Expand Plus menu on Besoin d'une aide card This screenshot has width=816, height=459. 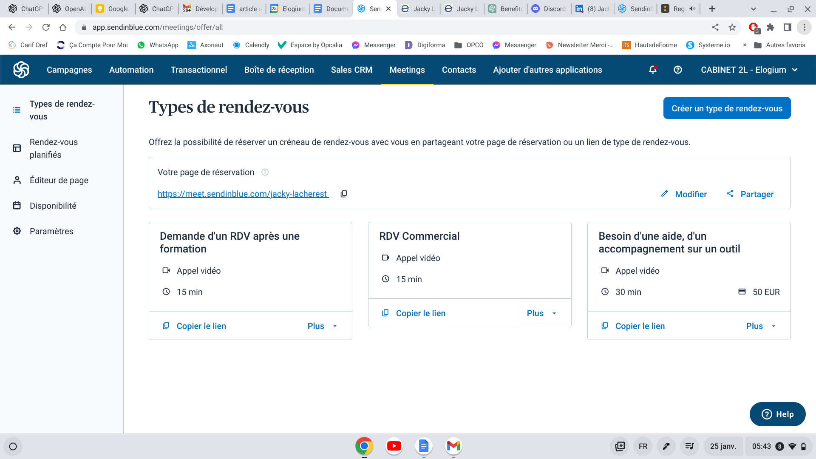(x=761, y=326)
